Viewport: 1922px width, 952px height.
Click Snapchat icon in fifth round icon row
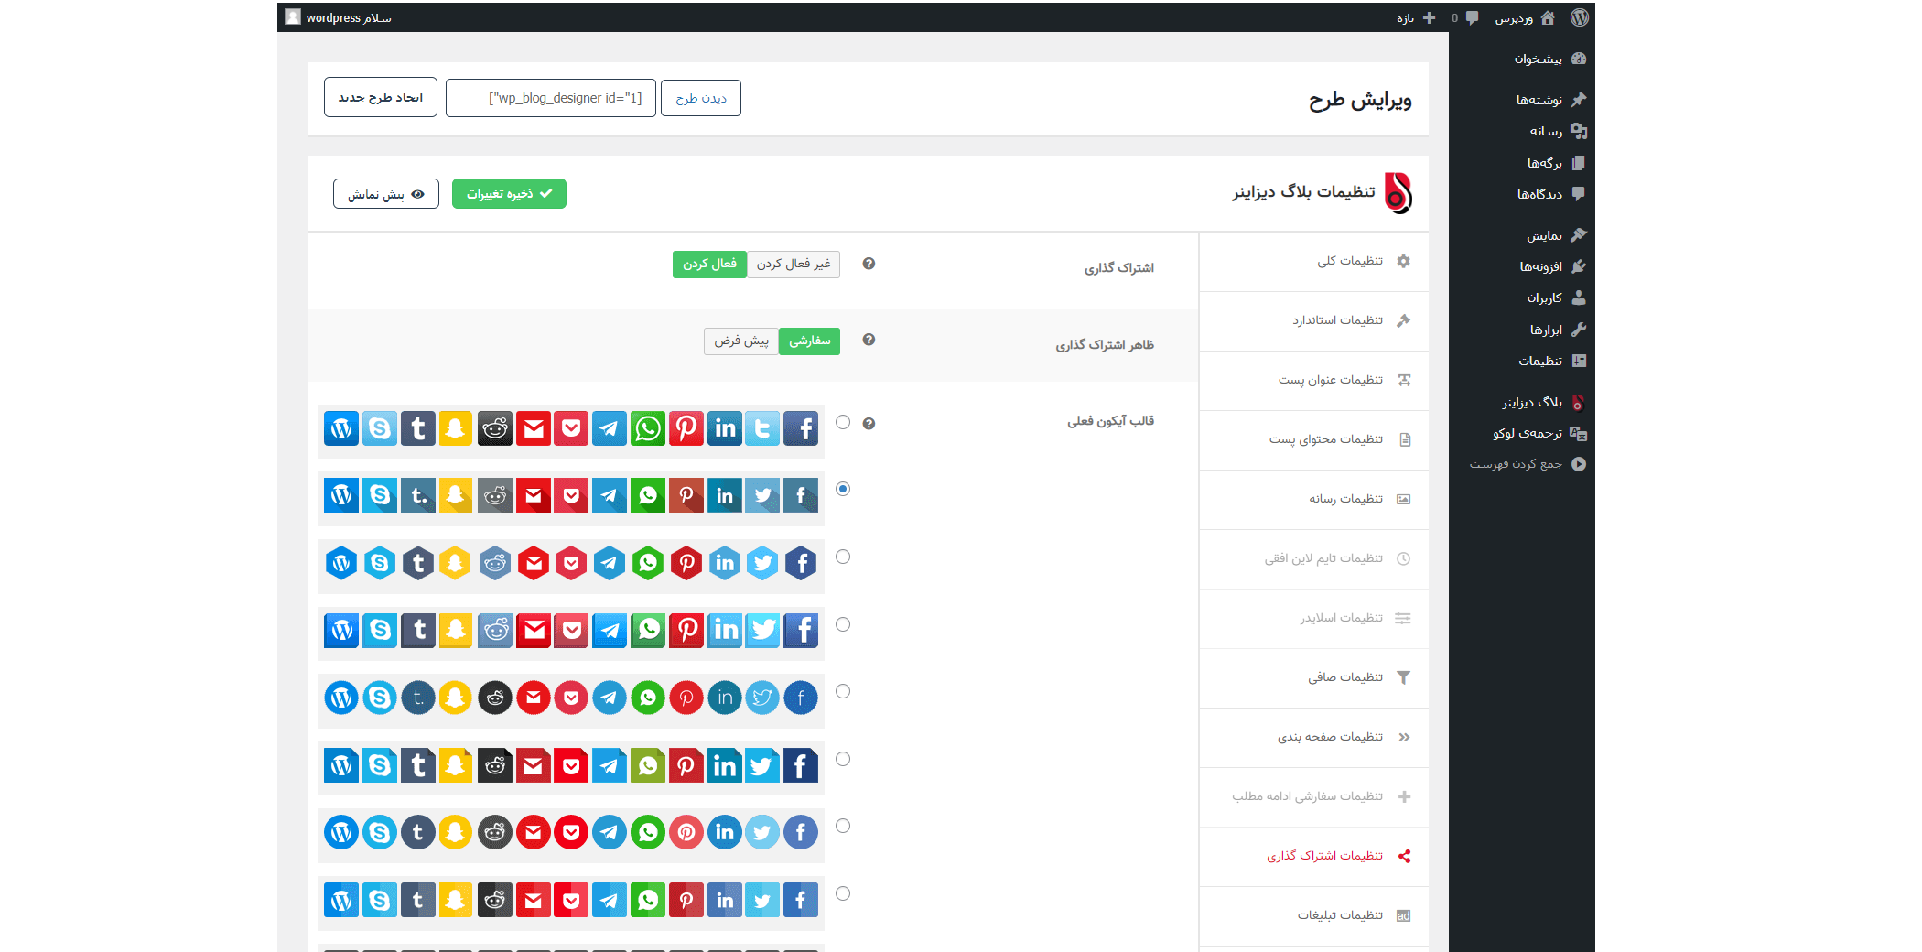point(455,698)
